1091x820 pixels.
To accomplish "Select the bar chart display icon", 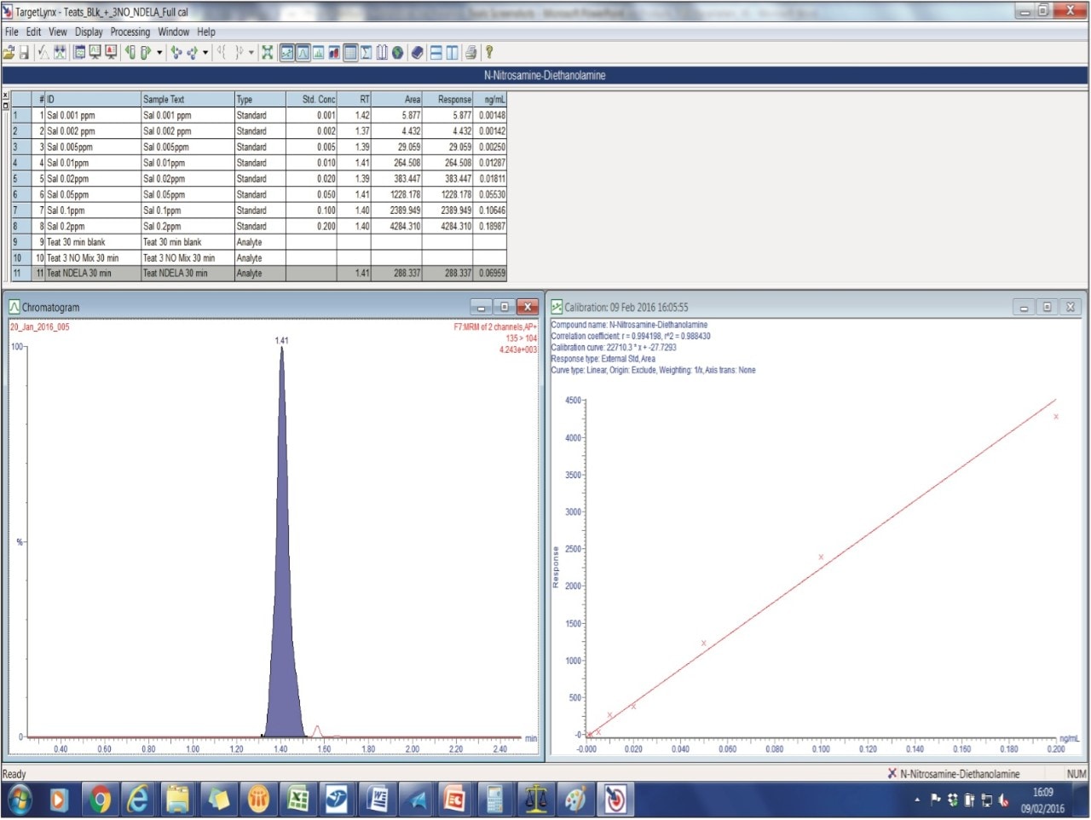I will point(318,52).
